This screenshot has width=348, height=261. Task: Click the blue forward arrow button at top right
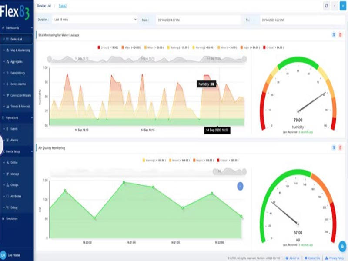(x=342, y=6)
